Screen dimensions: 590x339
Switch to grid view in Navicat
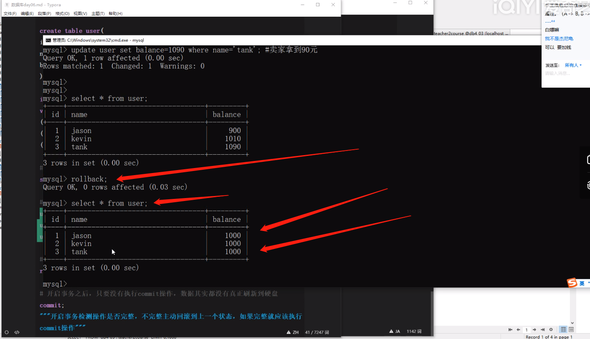click(563, 329)
